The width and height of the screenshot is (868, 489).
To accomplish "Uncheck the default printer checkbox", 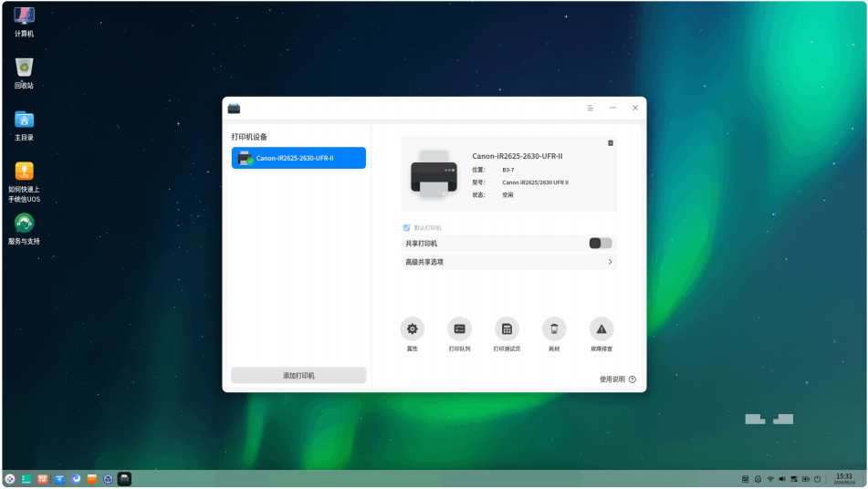I will click(406, 228).
